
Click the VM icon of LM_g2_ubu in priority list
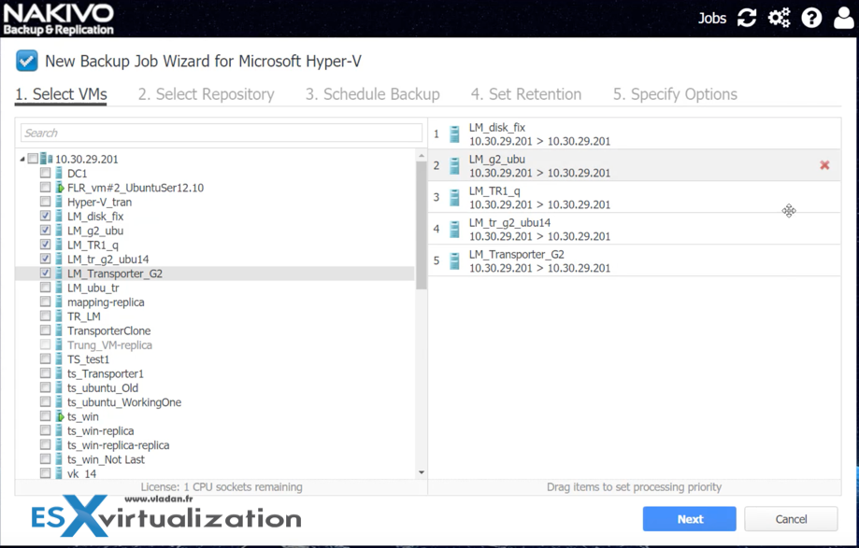454,166
